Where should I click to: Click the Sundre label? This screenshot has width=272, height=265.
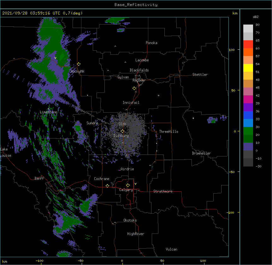[92, 123]
